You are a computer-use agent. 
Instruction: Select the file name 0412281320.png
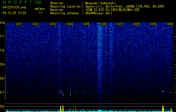click(14, 7)
